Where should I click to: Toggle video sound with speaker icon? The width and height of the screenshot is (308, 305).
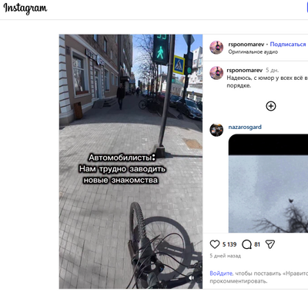tap(192, 278)
